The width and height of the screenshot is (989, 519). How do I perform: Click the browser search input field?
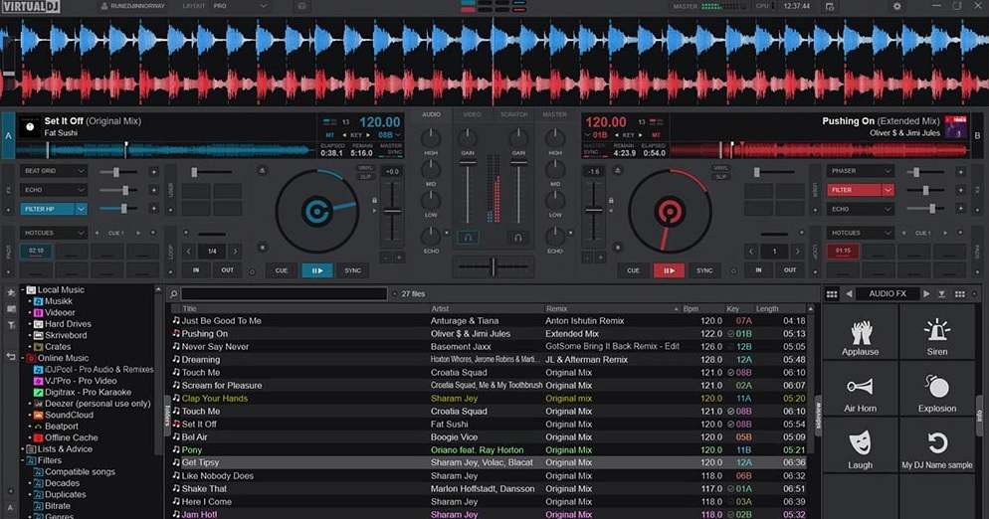284,294
